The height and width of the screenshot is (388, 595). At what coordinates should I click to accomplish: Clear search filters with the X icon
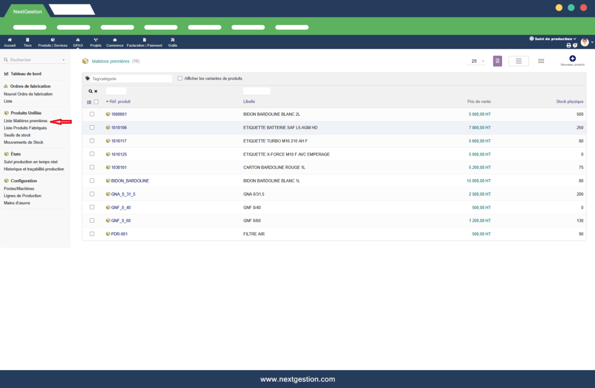coord(96,91)
